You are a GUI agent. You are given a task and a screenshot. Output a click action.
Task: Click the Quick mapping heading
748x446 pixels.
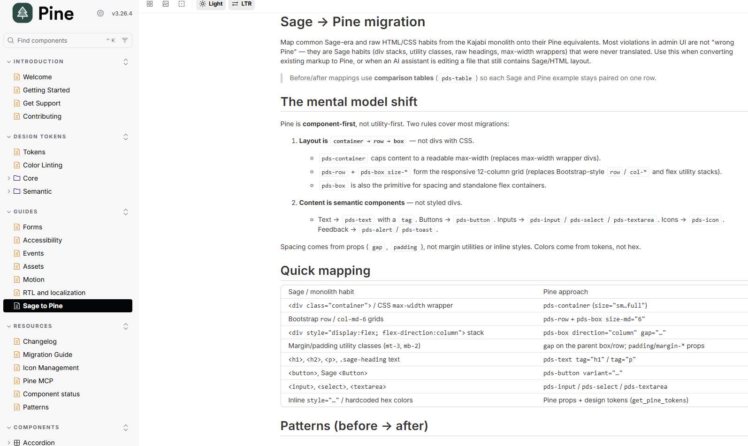tap(325, 271)
